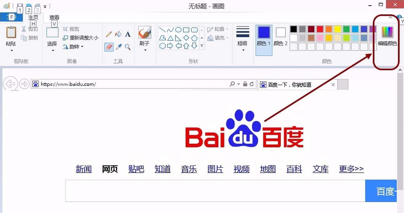Open the 刷子 brushes dropdown arrow

click(x=145, y=50)
